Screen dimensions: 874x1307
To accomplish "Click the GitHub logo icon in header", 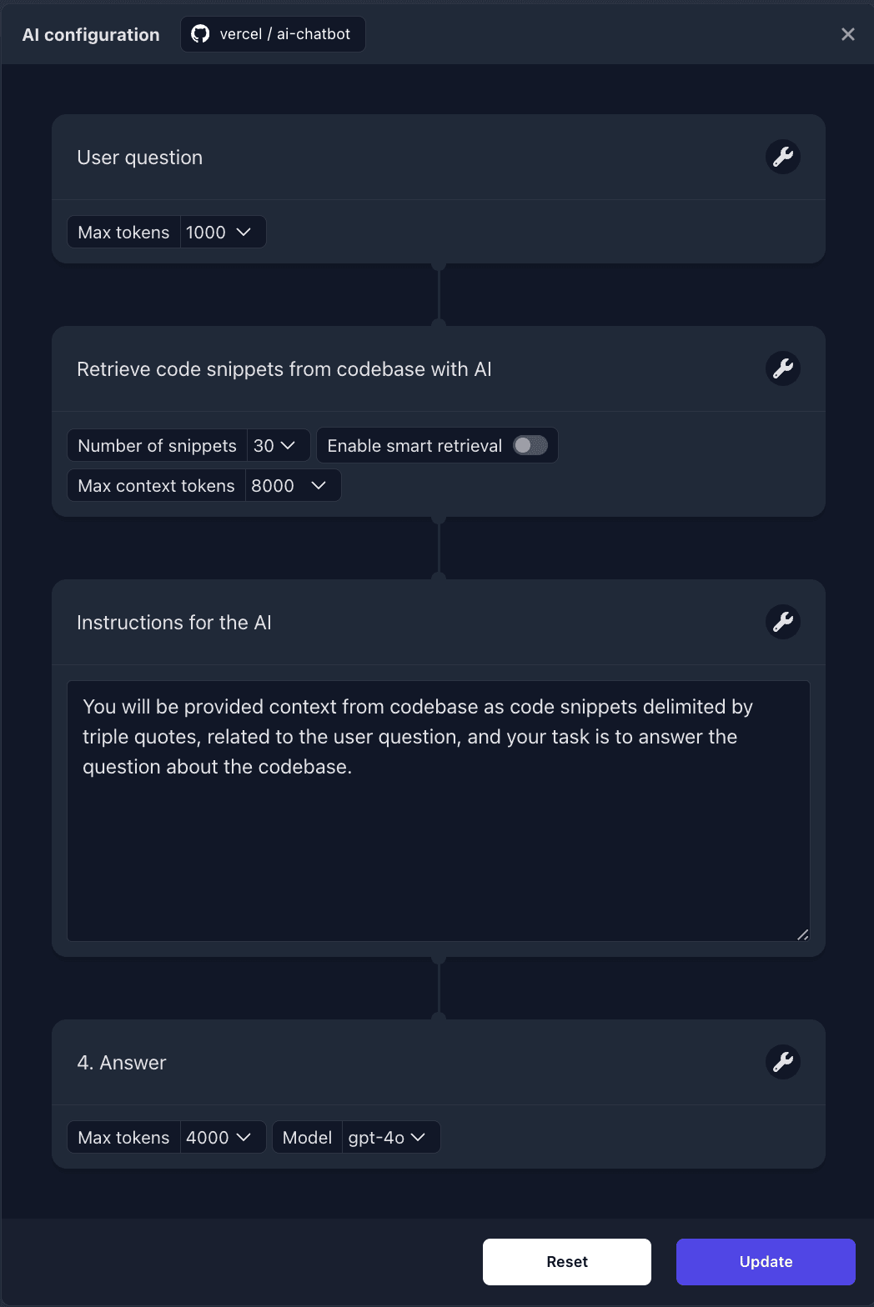I will coord(200,34).
